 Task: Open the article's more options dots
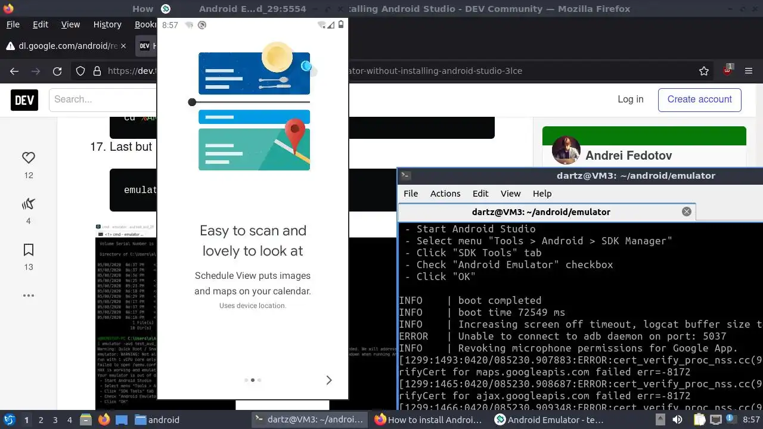[x=29, y=296]
